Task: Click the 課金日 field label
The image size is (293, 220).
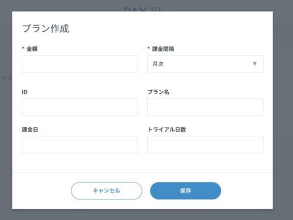Action: (x=30, y=129)
